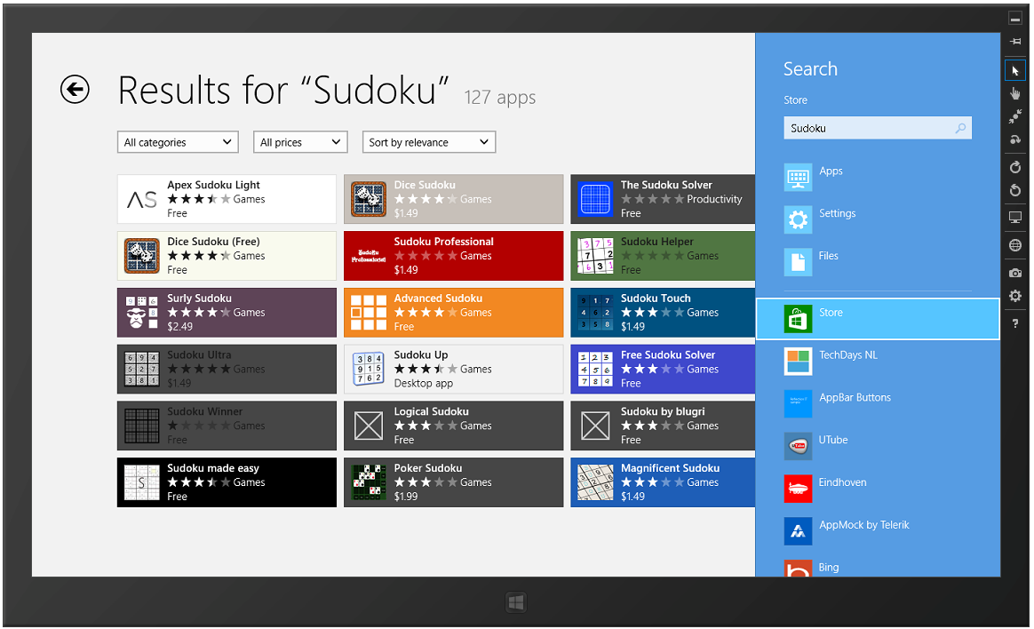
Task: Open the All prices dropdown
Action: pyautogui.click(x=300, y=142)
